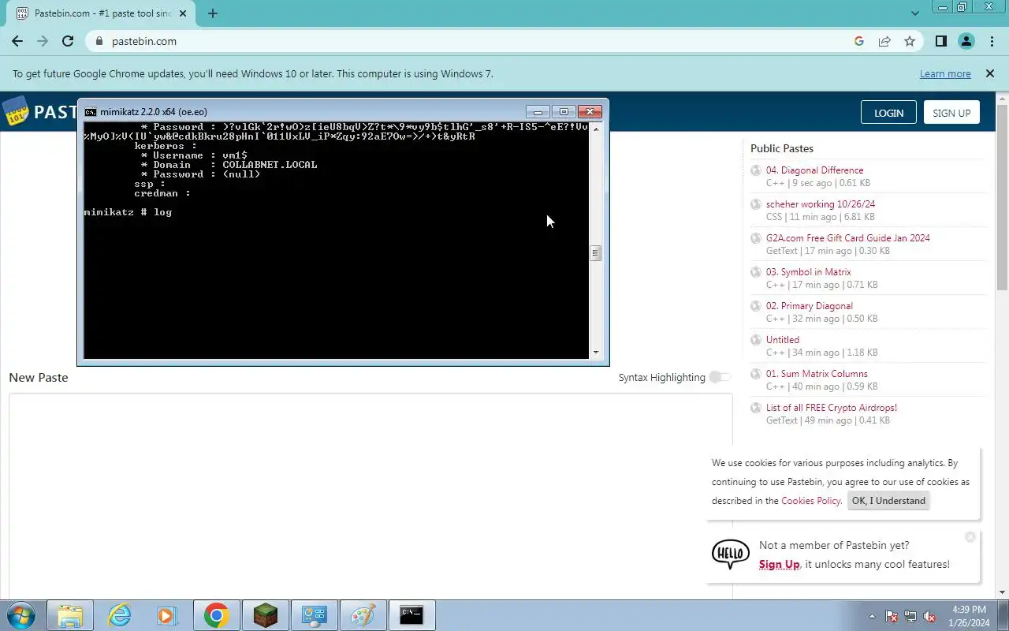Show hidden system tray icons arrow
The image size is (1009, 631).
coord(872,616)
